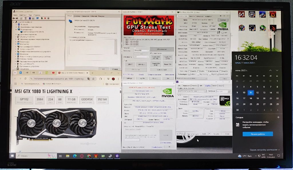The image size is (293, 170).
Task: Open the Tools dropdown arrow in CPU-Z
Action: point(209,134)
